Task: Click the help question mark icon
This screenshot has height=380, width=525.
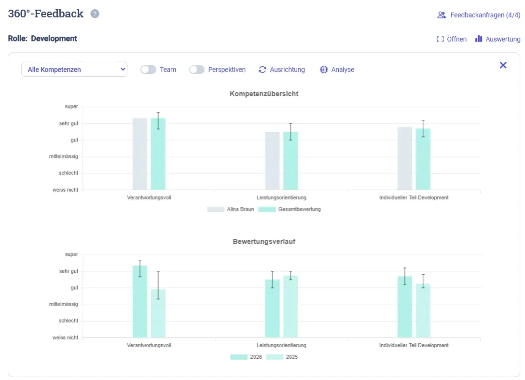Action: pos(95,14)
